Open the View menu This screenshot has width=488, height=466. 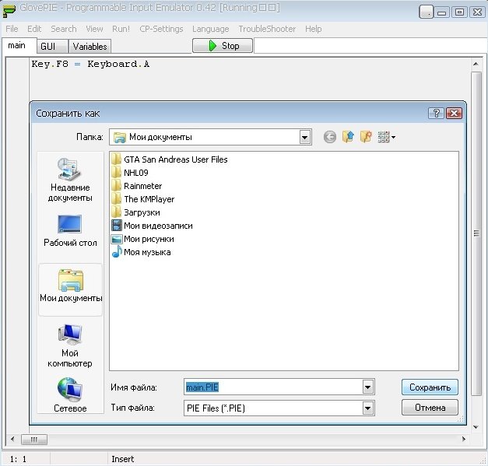tap(94, 29)
